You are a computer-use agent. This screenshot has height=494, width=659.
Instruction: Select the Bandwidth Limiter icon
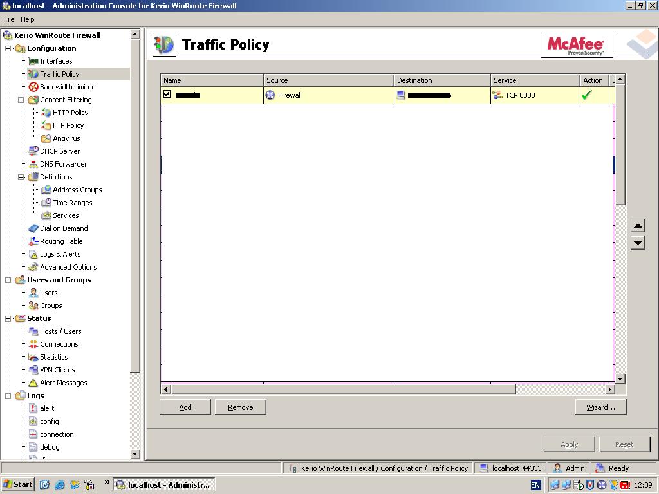(x=33, y=87)
